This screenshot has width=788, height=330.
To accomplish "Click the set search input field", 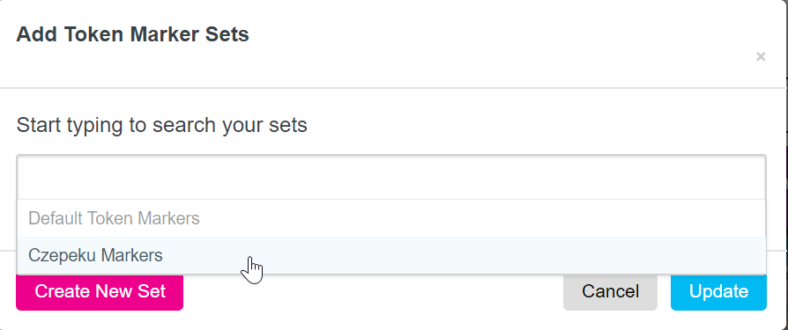I will click(391, 177).
